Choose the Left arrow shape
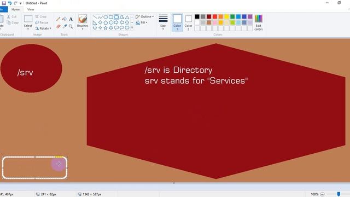The width and height of the screenshot is (350, 197). tap(121, 22)
